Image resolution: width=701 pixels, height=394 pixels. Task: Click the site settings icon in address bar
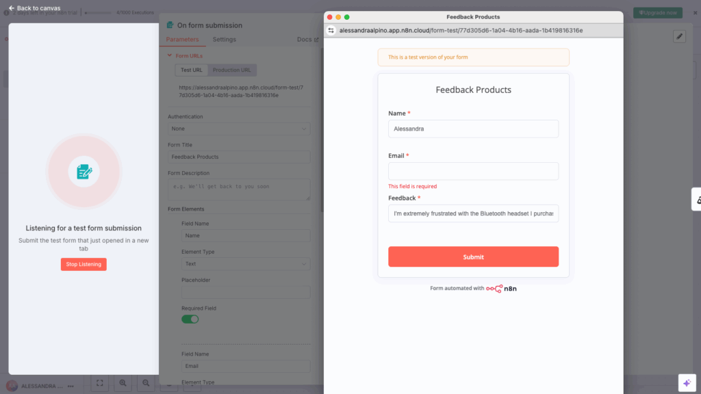pos(331,30)
